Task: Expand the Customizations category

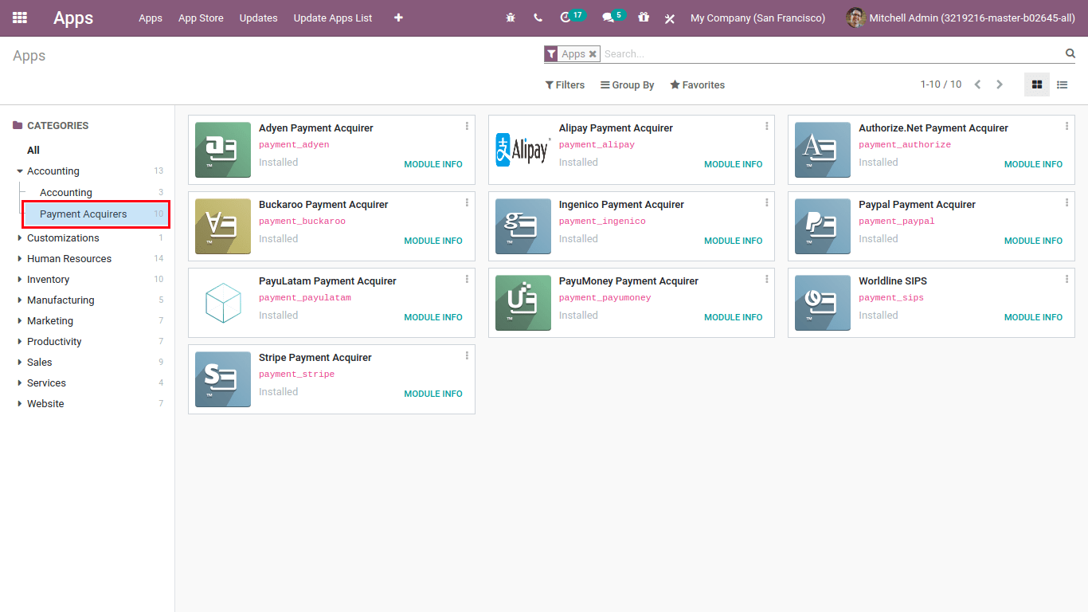Action: (20, 237)
